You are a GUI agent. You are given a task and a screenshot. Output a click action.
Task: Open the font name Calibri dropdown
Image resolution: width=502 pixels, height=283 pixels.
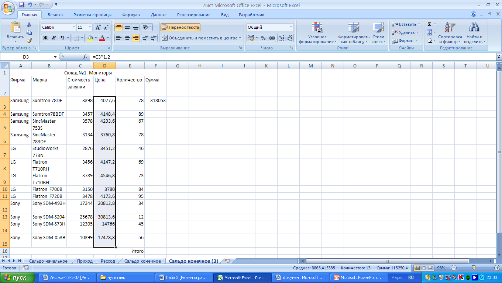pos(73,27)
